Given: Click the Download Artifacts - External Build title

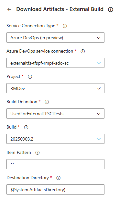Looking at the screenshot, I should pos(60,9).
